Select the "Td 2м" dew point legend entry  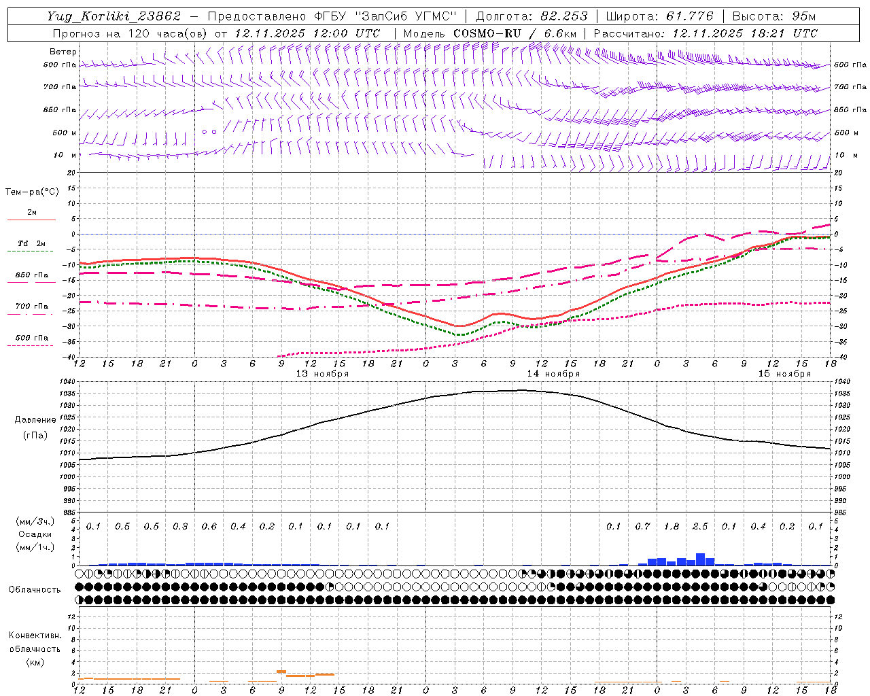[31, 243]
